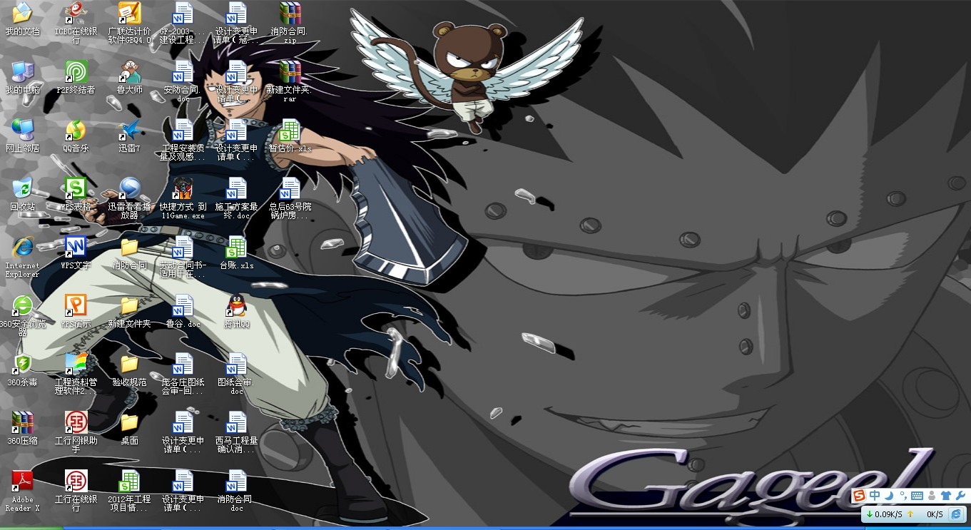Image resolution: width=971 pixels, height=530 pixels.
Task: Select the 总后63号院锅炉房 document
Action: point(289,199)
